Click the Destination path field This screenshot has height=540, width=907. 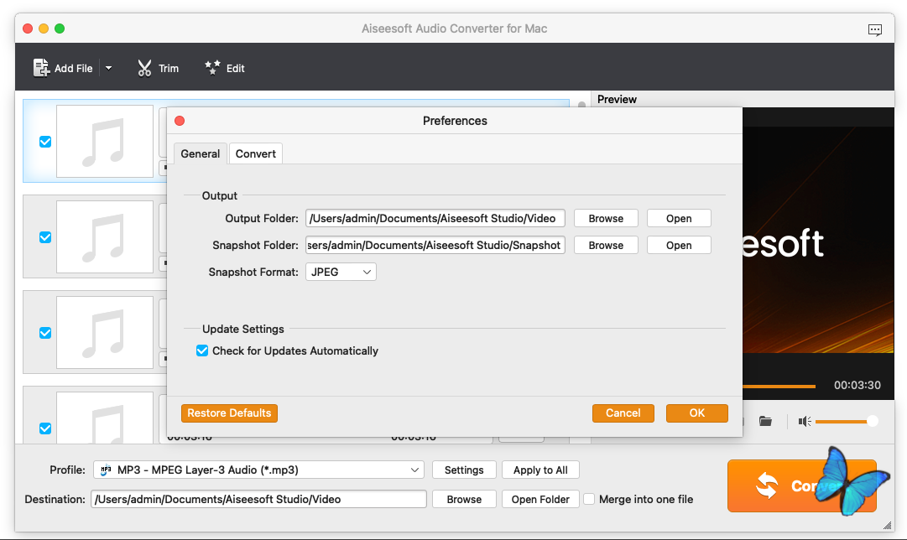[258, 499]
